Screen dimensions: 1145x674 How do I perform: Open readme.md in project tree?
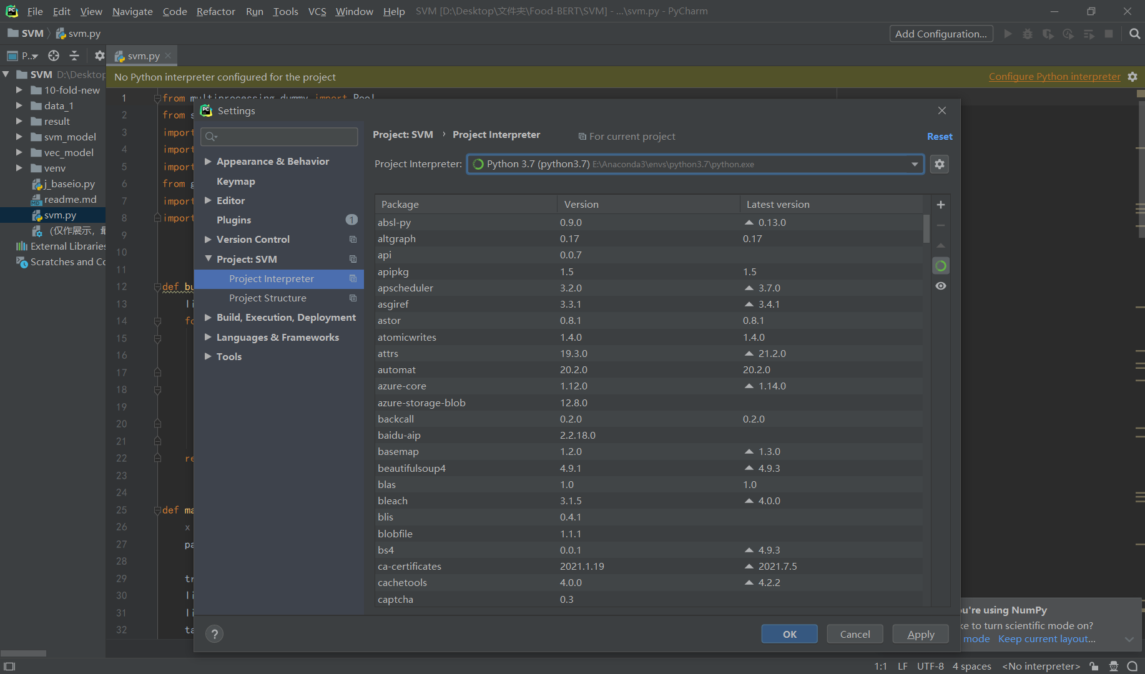[x=64, y=199]
